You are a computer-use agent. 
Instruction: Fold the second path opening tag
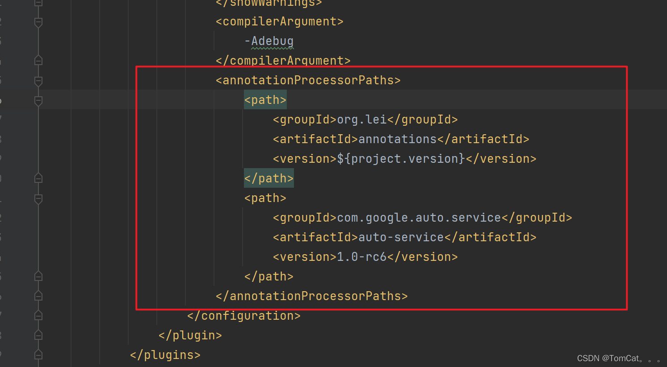[x=38, y=198]
